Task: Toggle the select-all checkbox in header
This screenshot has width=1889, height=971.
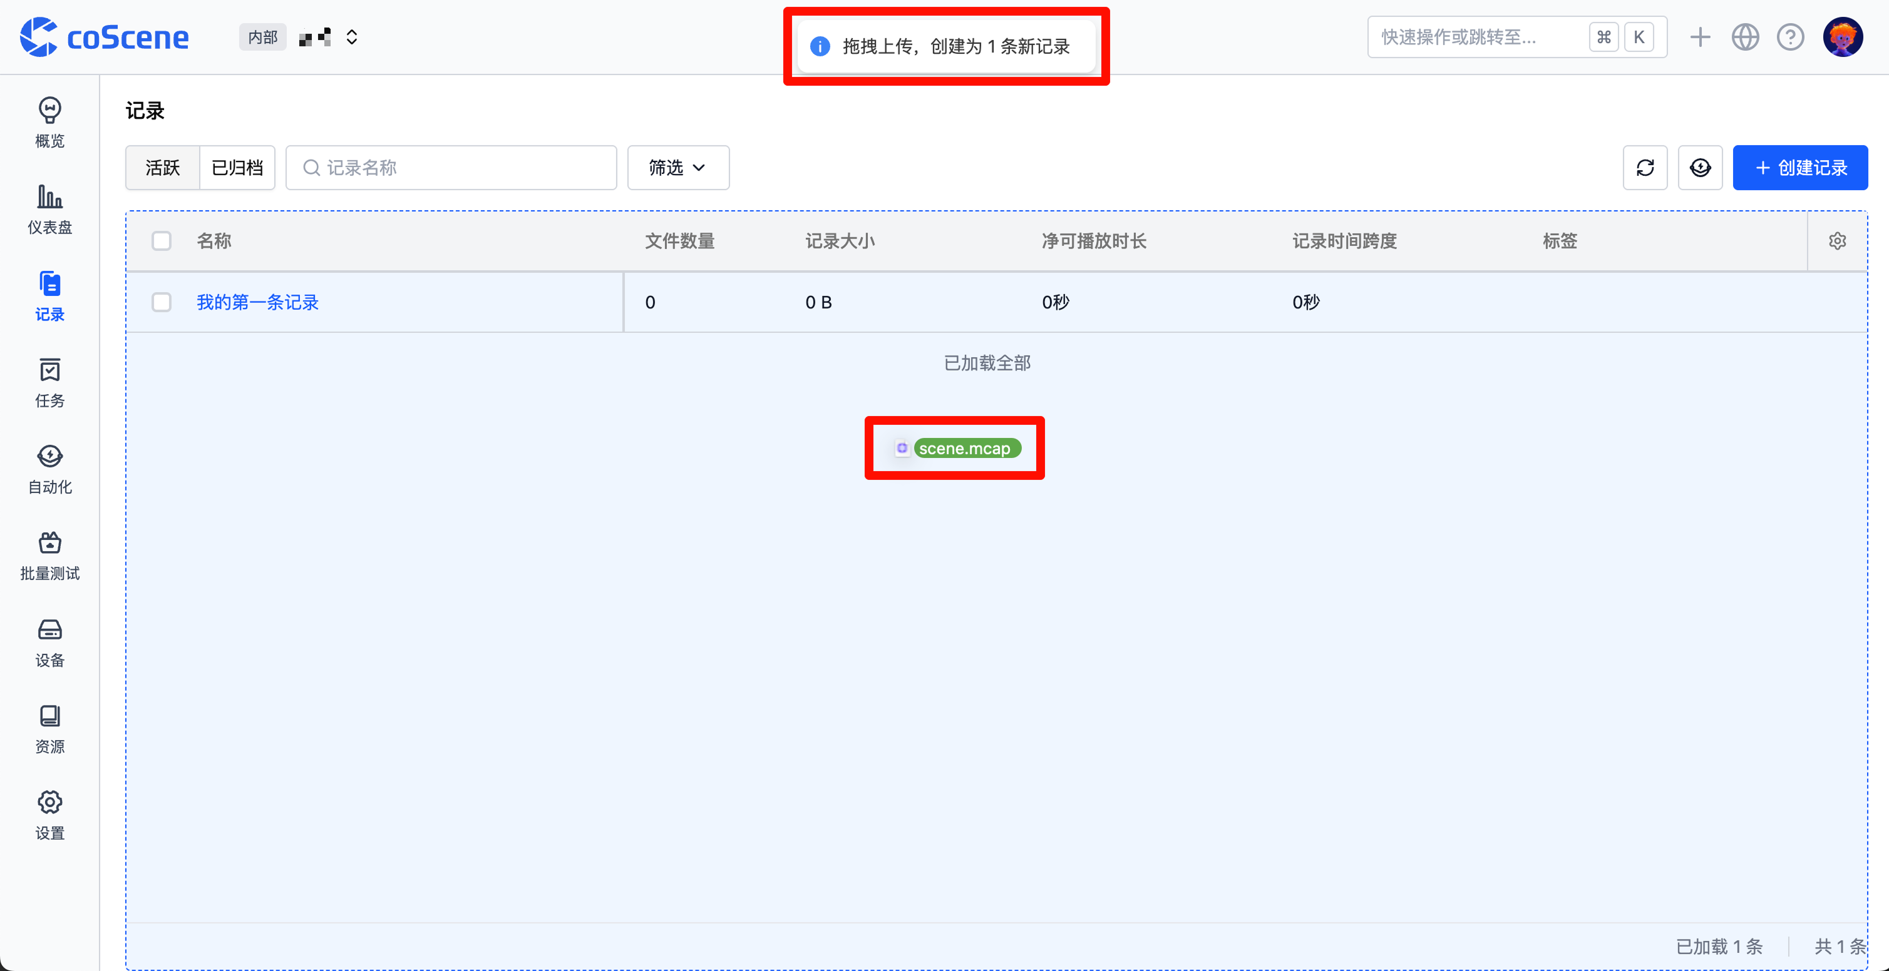Action: point(162,241)
